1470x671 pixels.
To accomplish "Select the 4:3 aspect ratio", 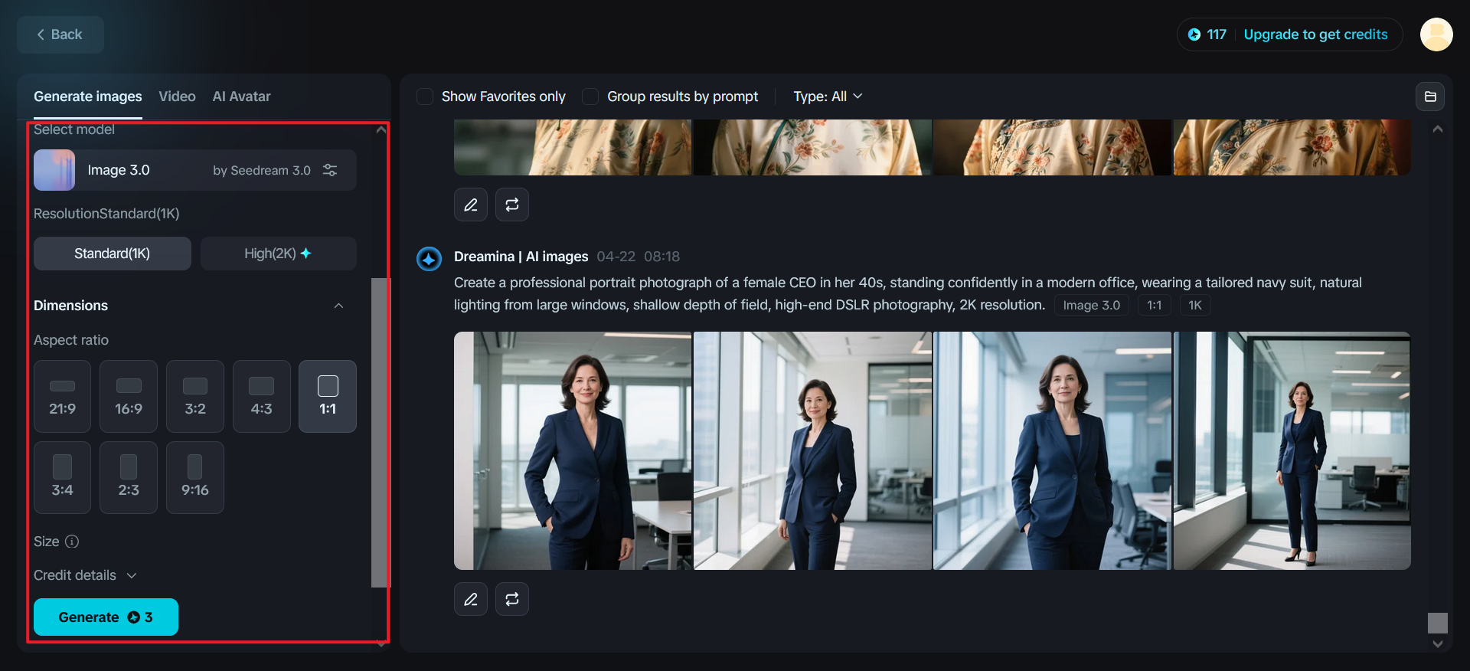I will (x=262, y=397).
